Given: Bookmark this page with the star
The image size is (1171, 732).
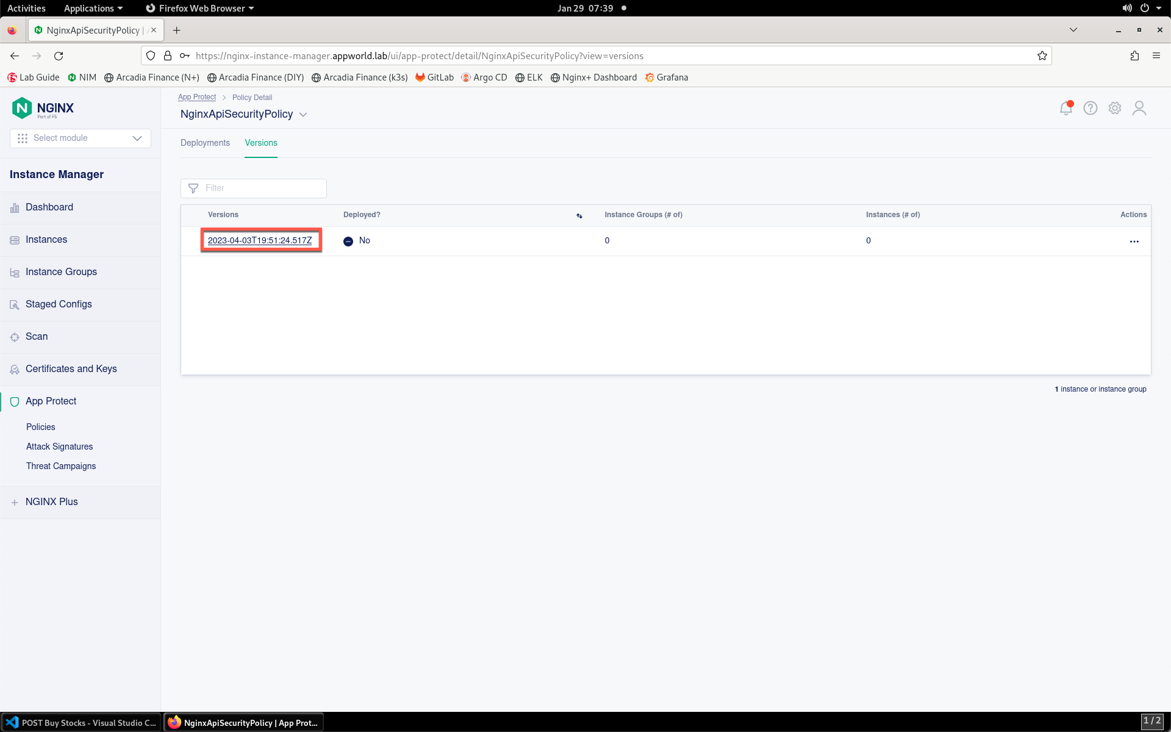Looking at the screenshot, I should click(x=1042, y=56).
